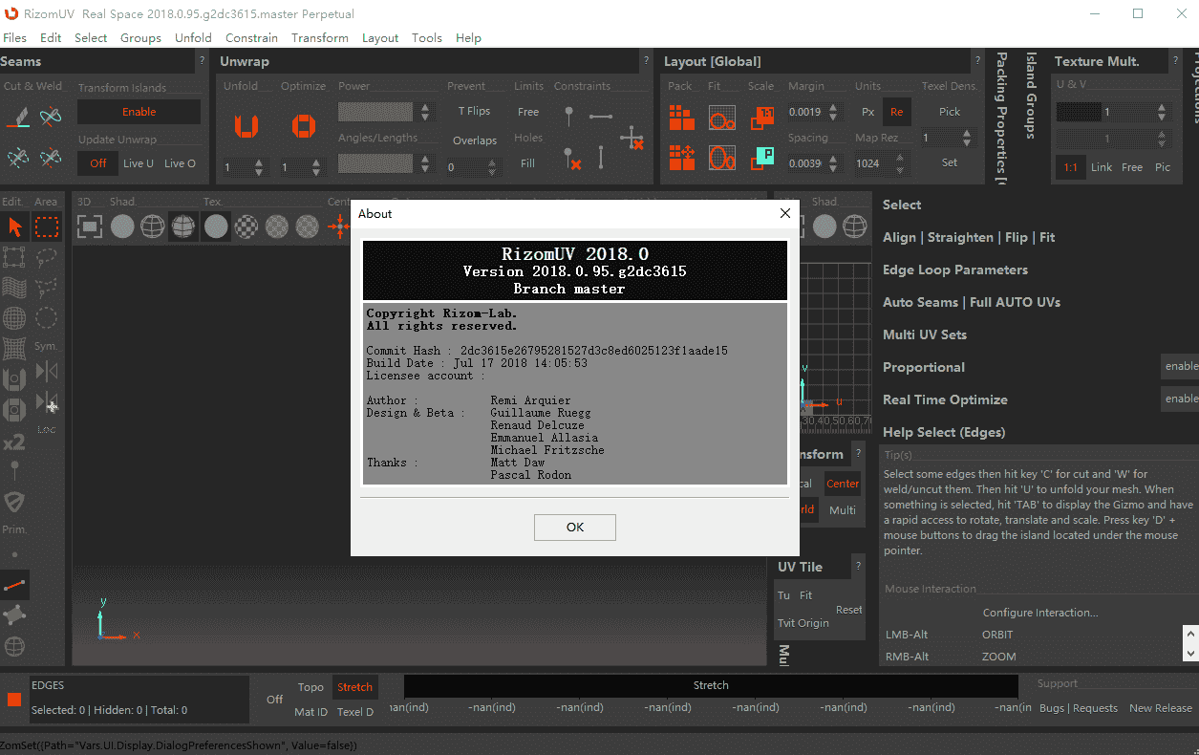The width and height of the screenshot is (1199, 755).
Task: Click the 1:1 Scale icon in Layout
Action: pos(761,118)
